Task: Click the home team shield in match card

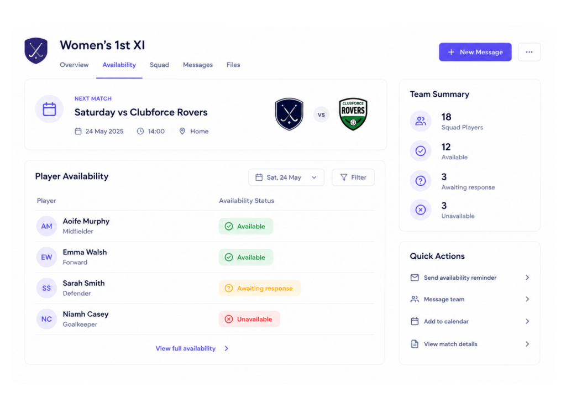Action: 289,114
